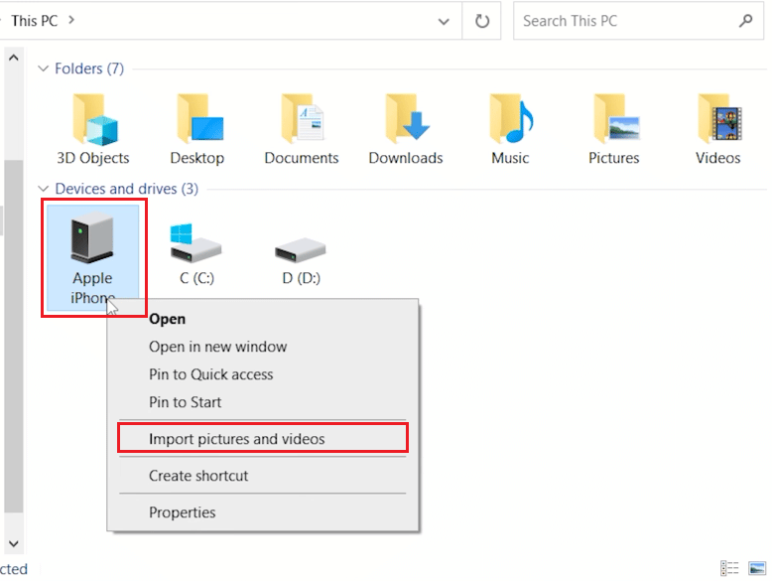
Task: Switch to details view layout
Action: (729, 568)
